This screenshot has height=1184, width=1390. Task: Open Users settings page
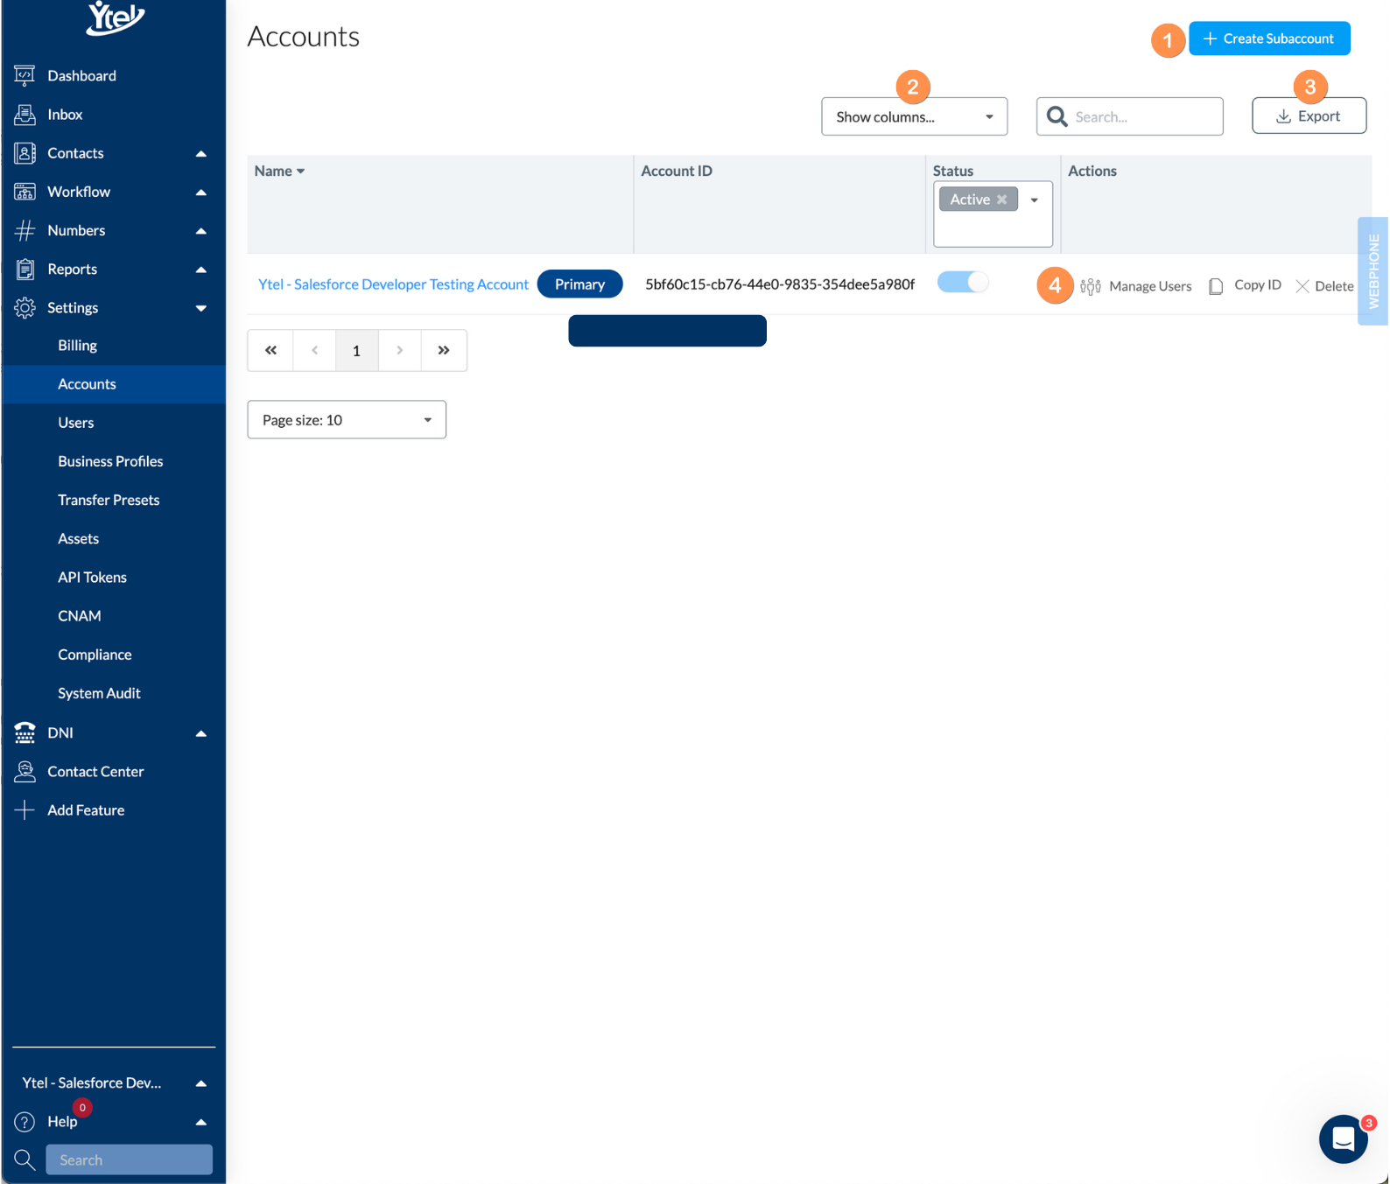click(x=75, y=423)
